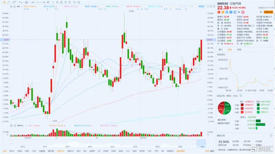Click the bell alert icon
Image resolution: width=275 pixels, height=154 pixels.
point(261,12)
